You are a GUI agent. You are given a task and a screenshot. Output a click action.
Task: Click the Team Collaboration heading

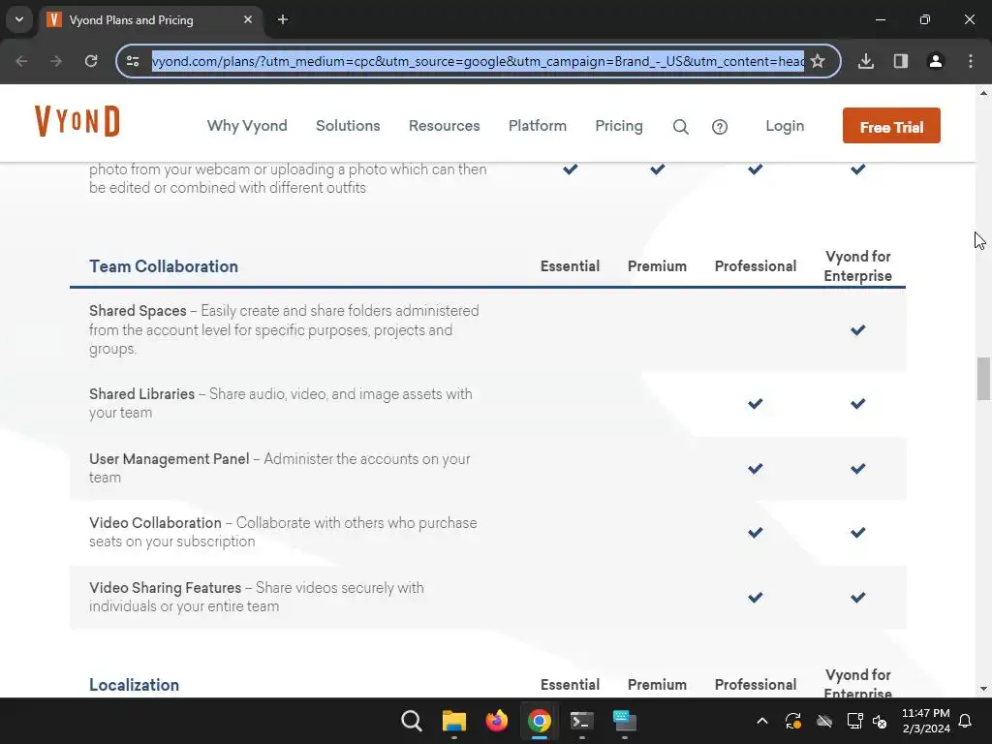click(x=163, y=266)
